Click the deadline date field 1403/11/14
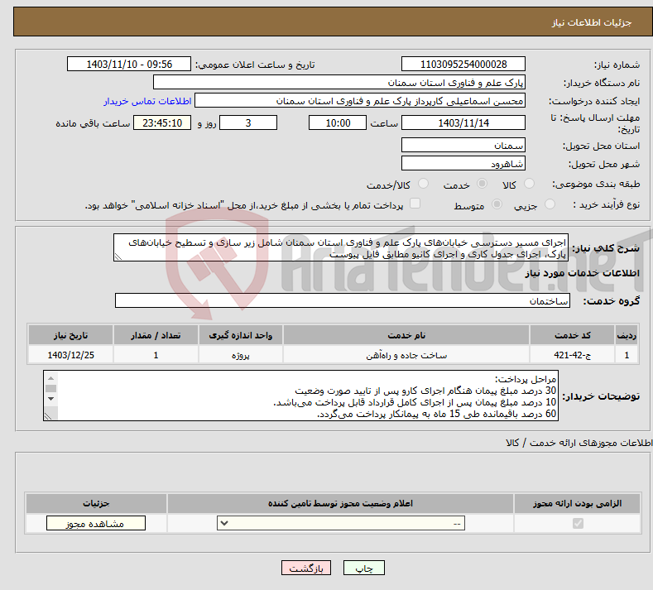 tap(463, 122)
